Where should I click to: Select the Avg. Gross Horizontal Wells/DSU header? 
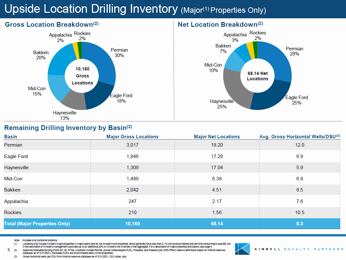299,136
